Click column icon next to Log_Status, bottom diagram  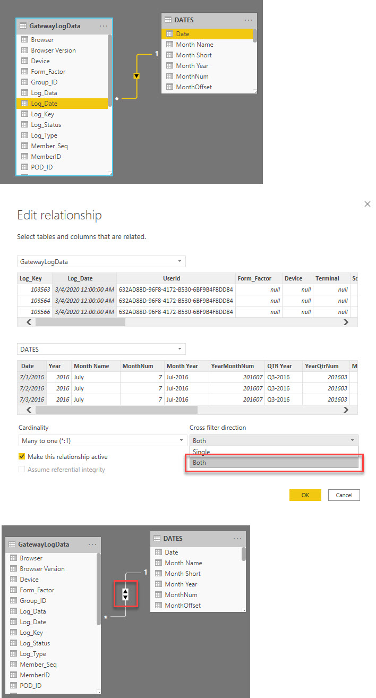click(13, 643)
